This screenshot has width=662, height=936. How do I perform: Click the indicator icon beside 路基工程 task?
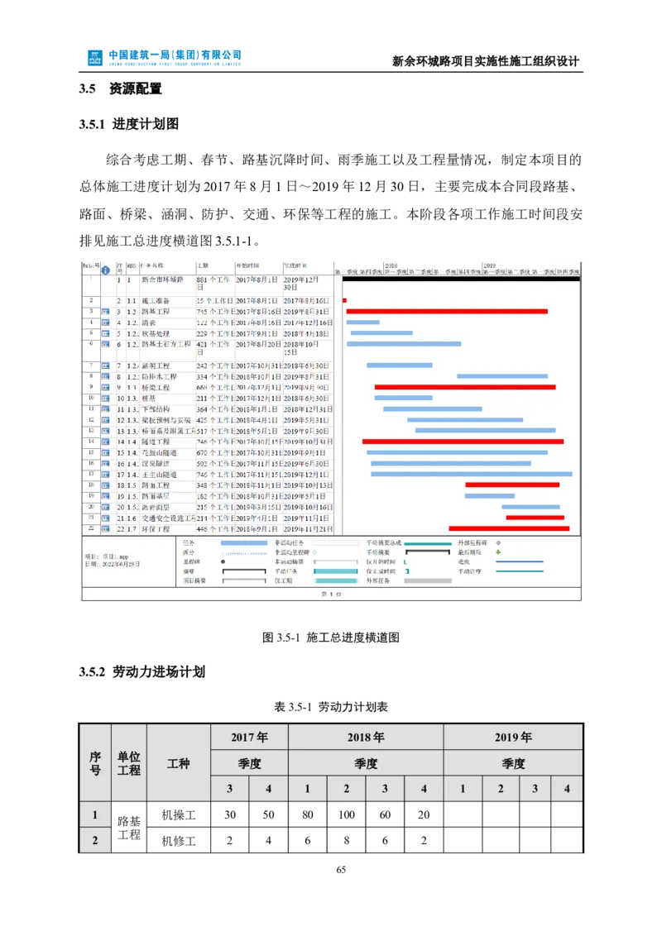tap(104, 313)
